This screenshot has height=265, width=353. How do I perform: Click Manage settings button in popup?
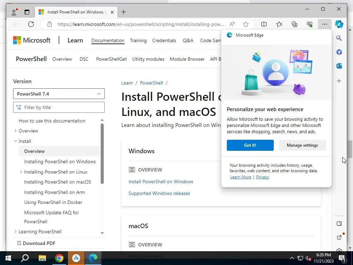(302, 145)
